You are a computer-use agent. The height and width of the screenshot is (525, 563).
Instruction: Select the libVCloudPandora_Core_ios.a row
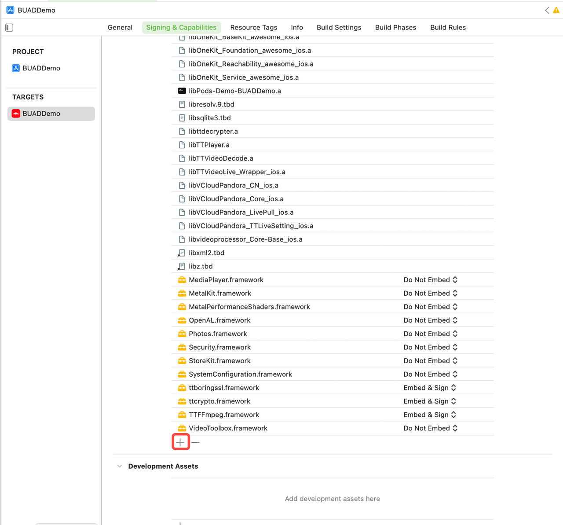[x=333, y=199]
